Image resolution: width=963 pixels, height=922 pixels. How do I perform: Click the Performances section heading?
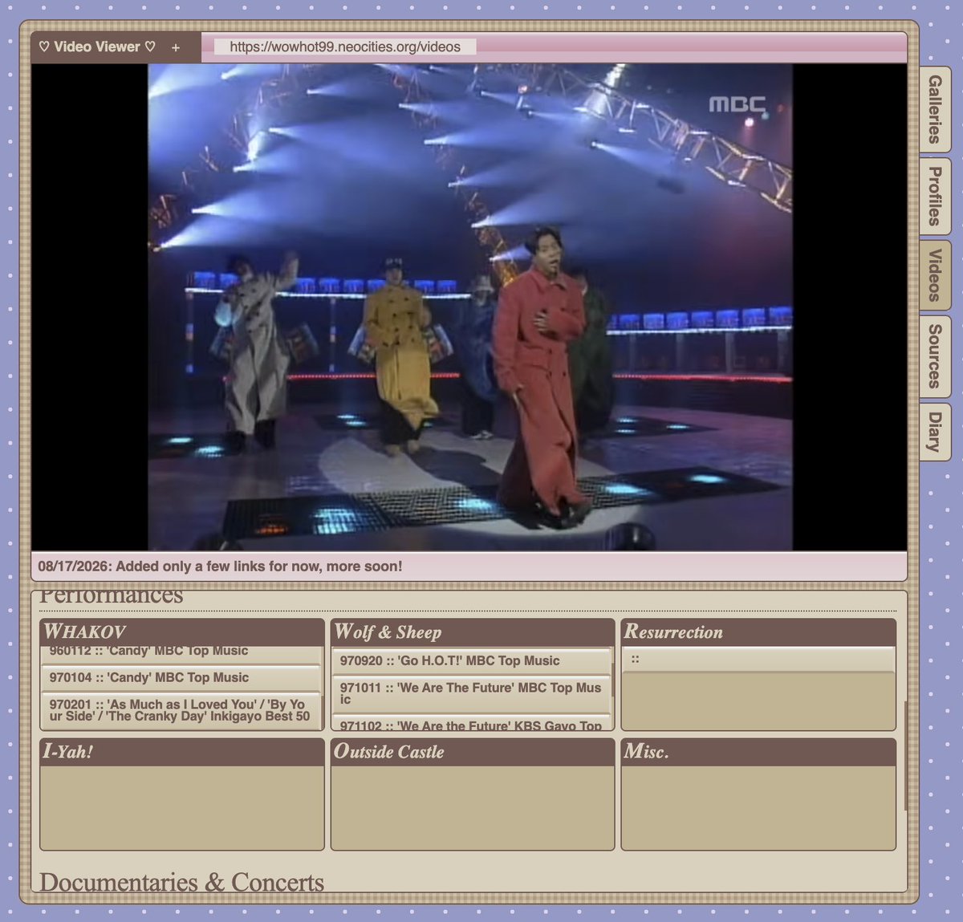click(111, 597)
